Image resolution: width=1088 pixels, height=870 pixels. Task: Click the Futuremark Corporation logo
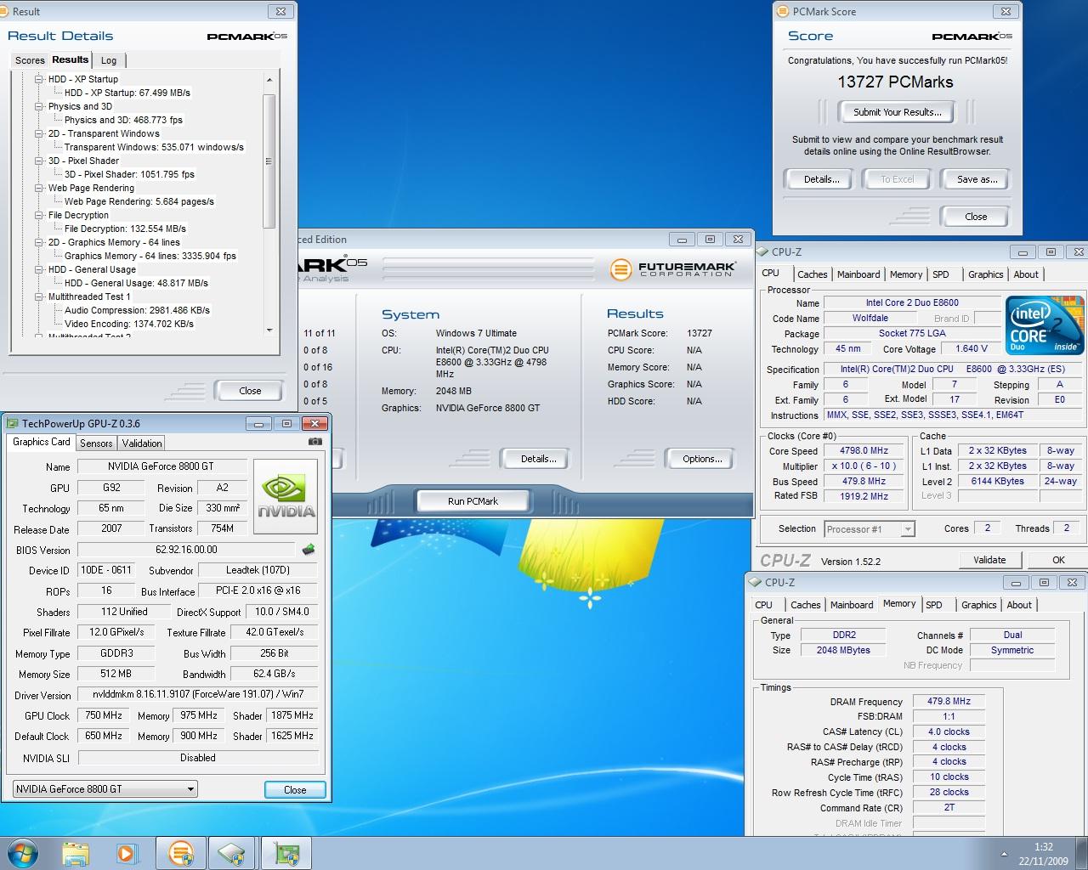(x=673, y=270)
